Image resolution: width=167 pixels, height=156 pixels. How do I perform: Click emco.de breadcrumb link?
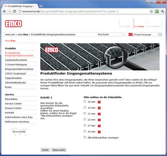click(10, 35)
